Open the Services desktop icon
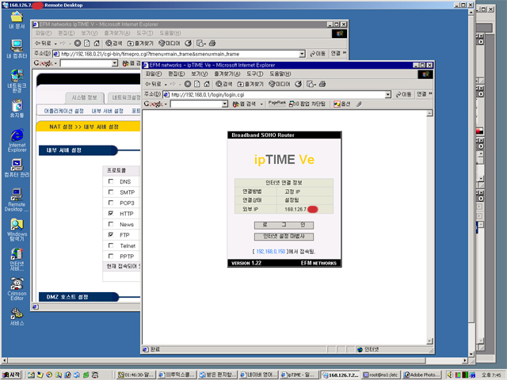 [17, 317]
